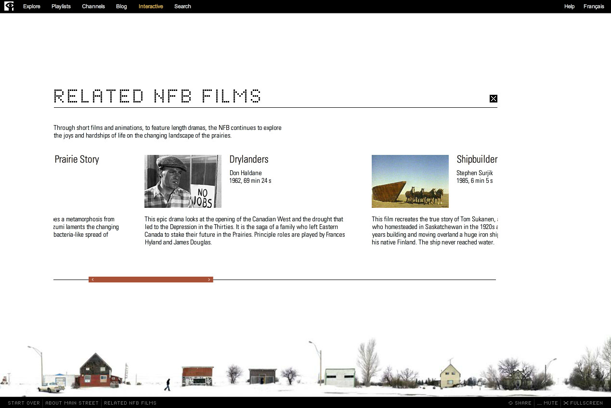Image resolution: width=611 pixels, height=408 pixels.
Task: Close the Related NFB Films panel
Action: click(494, 99)
